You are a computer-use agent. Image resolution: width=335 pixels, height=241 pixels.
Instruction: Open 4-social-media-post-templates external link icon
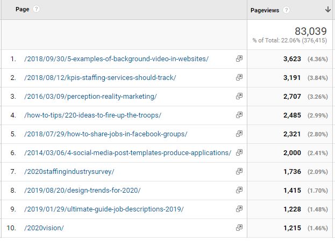(239, 152)
